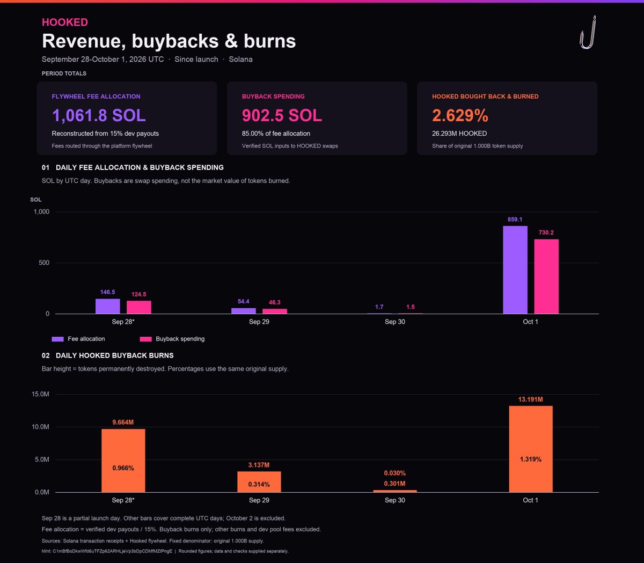The width and height of the screenshot is (644, 563).
Task: Click 'Reconstructed from 15% dev payouts' text
Action: 105,134
